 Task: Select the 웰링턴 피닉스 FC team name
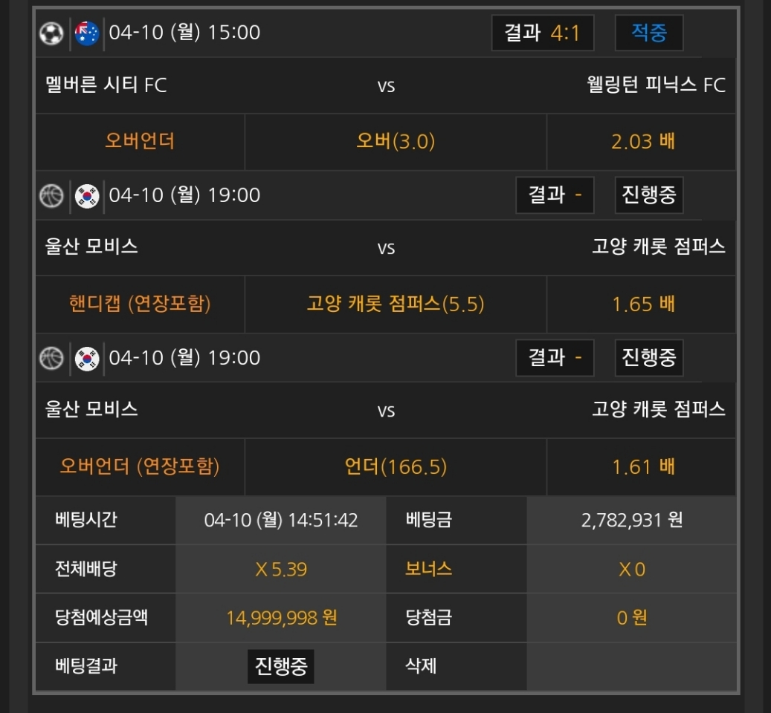click(655, 85)
